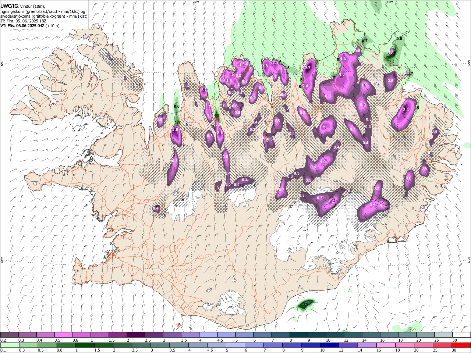
Task: Pick the bottom-row swatch between 25 and 30
Action: (x=442, y=345)
